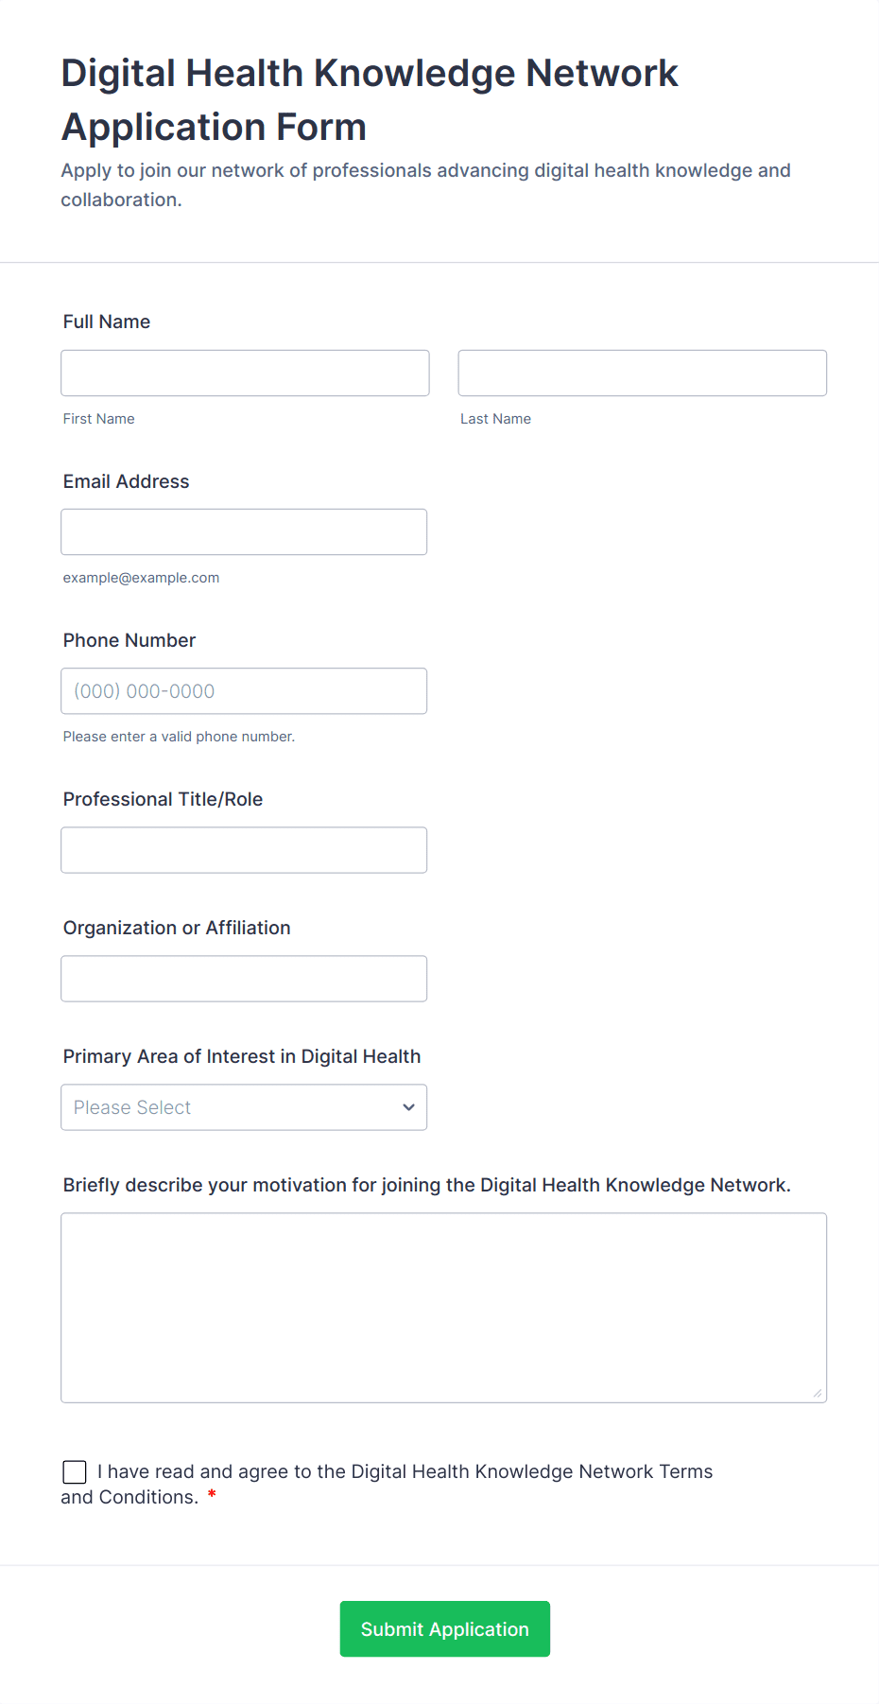Focus the Email Address text box
This screenshot has width=879, height=1704.
[x=244, y=531]
